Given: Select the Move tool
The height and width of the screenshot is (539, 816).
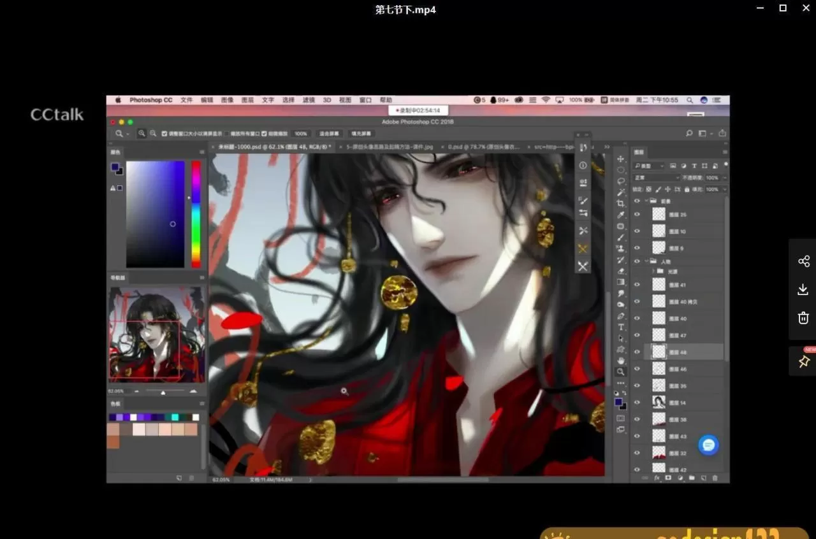Looking at the screenshot, I should click(620, 159).
